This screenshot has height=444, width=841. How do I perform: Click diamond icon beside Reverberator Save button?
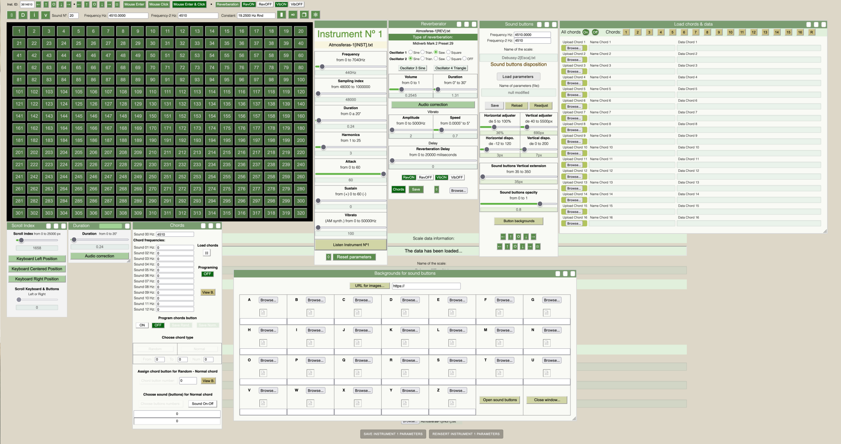coord(437,189)
